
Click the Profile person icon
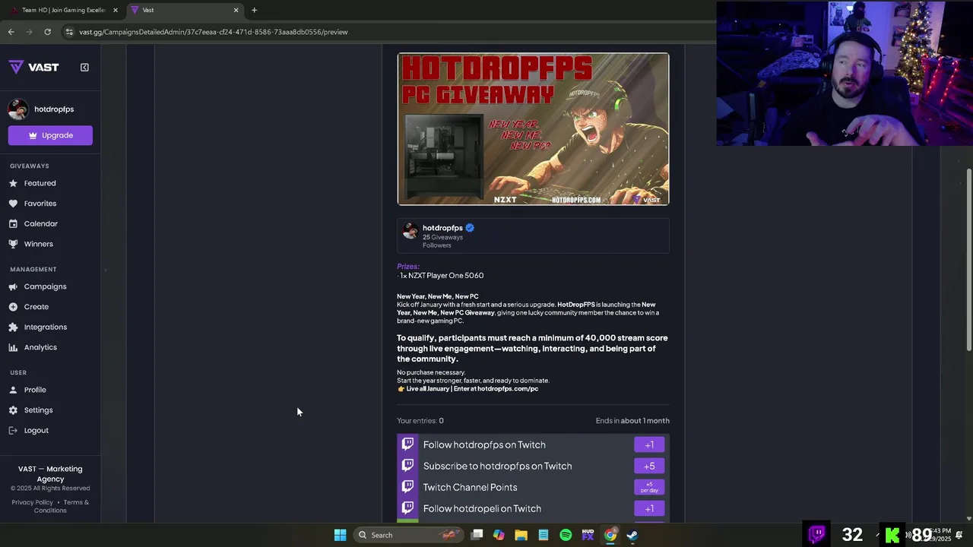point(13,390)
